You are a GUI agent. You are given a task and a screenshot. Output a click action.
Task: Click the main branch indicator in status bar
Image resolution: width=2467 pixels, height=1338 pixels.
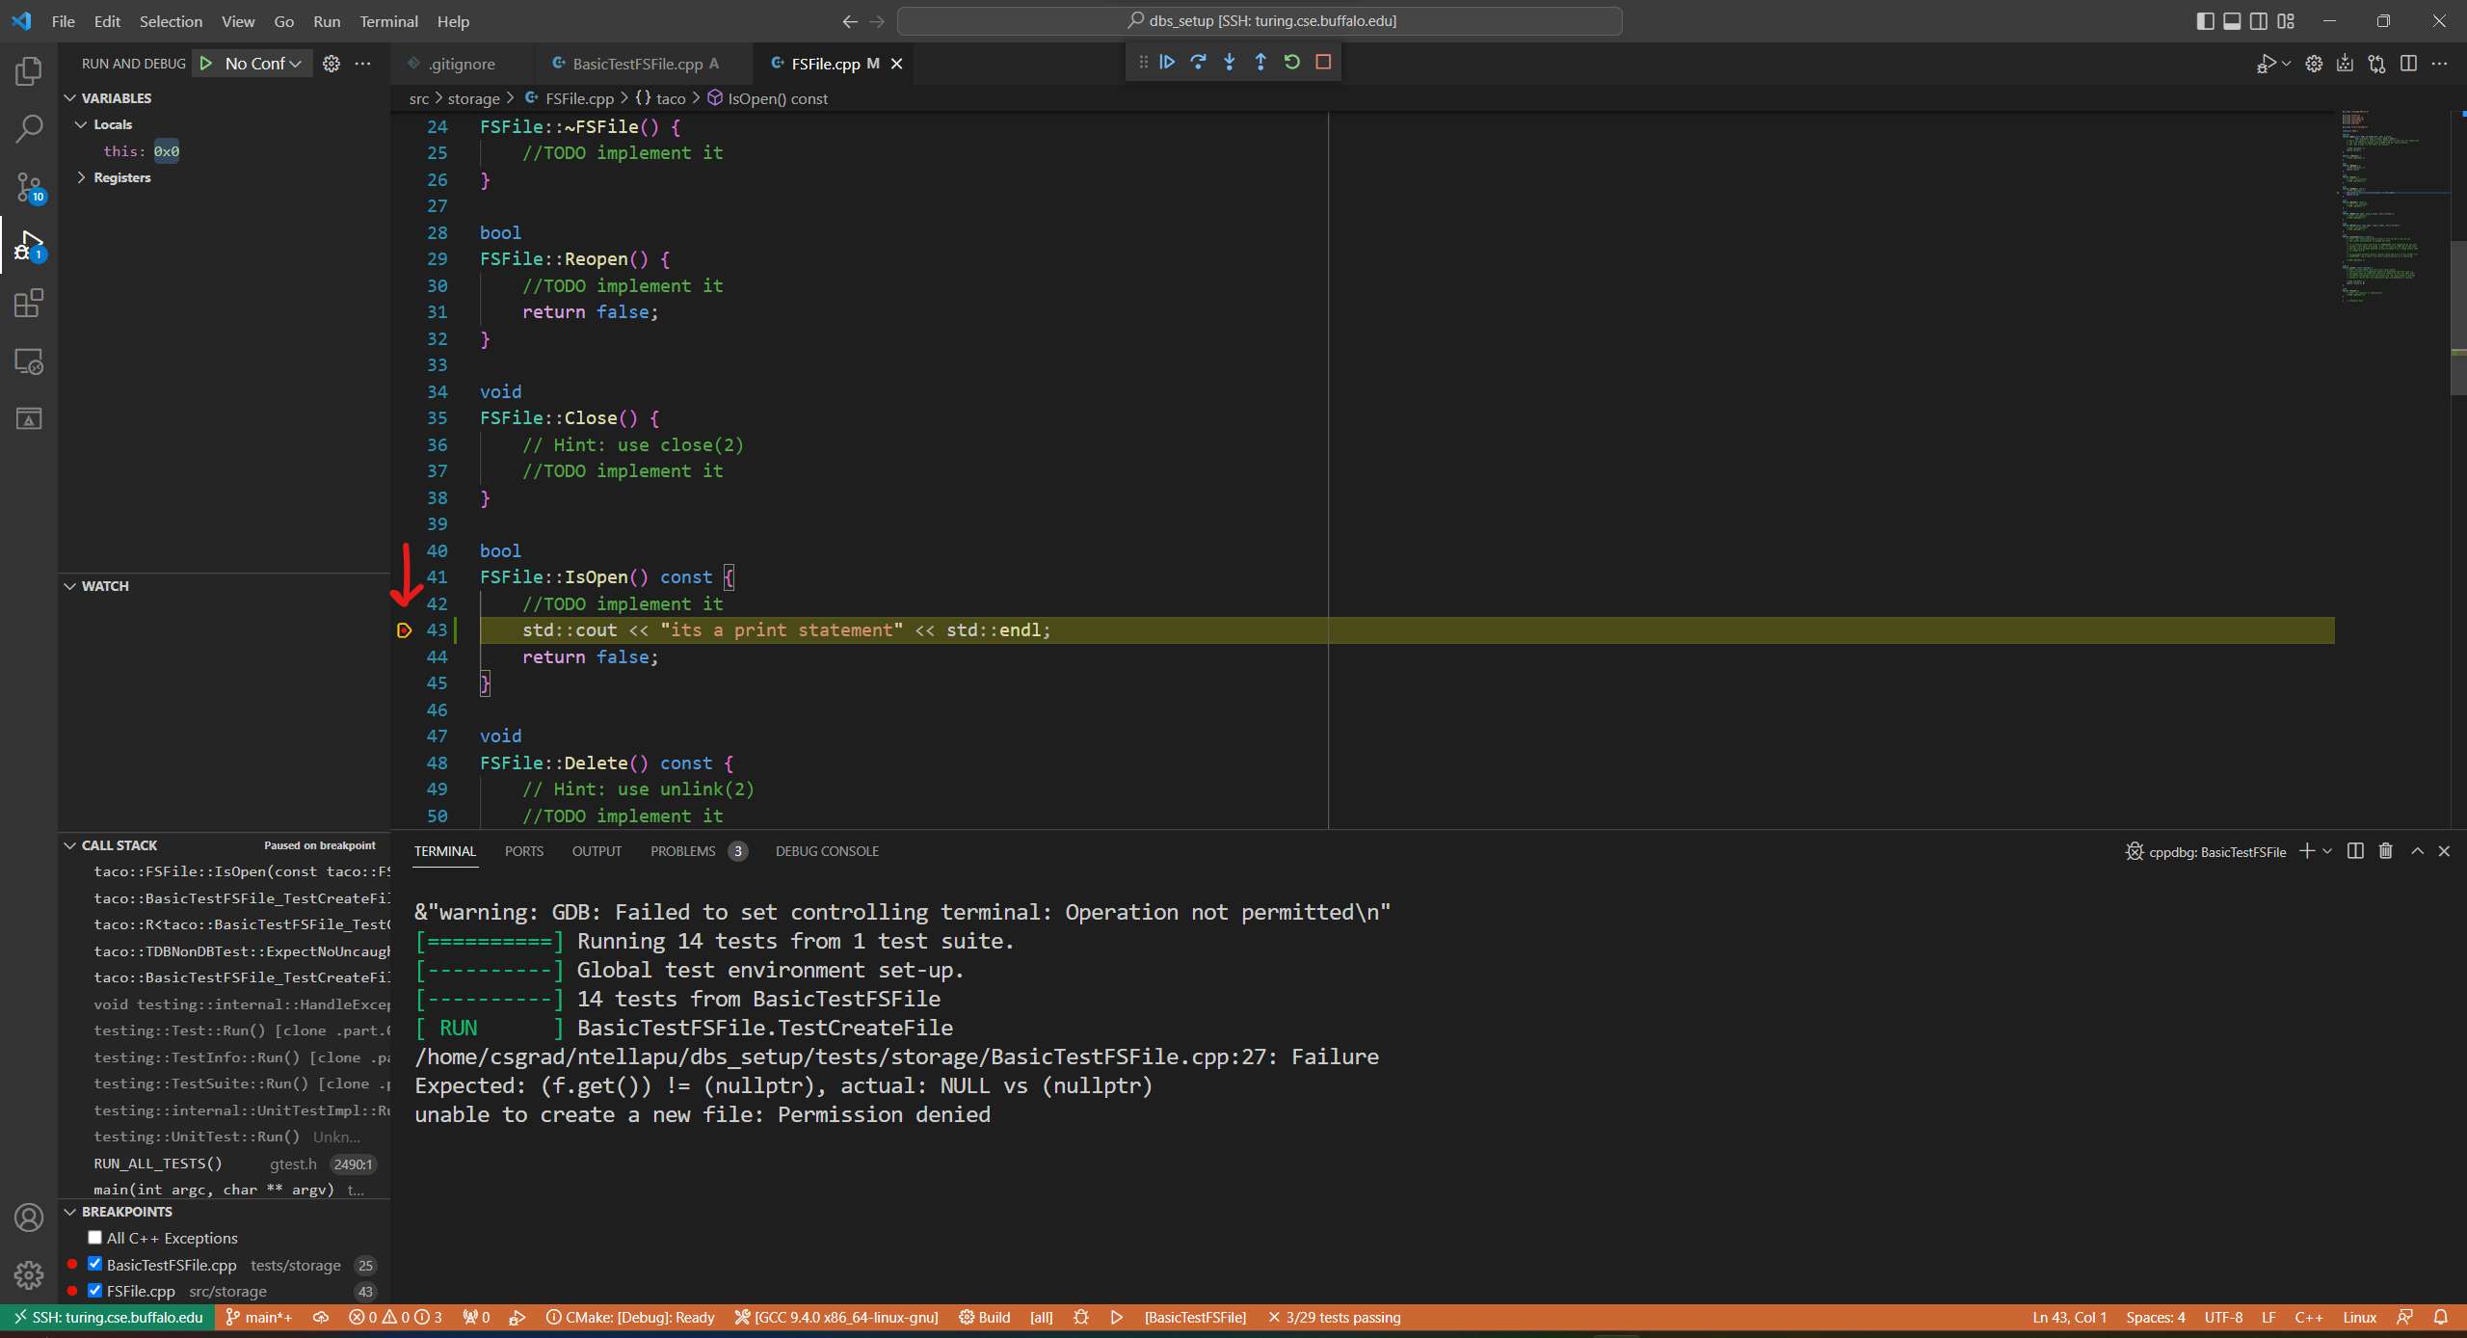point(258,1317)
